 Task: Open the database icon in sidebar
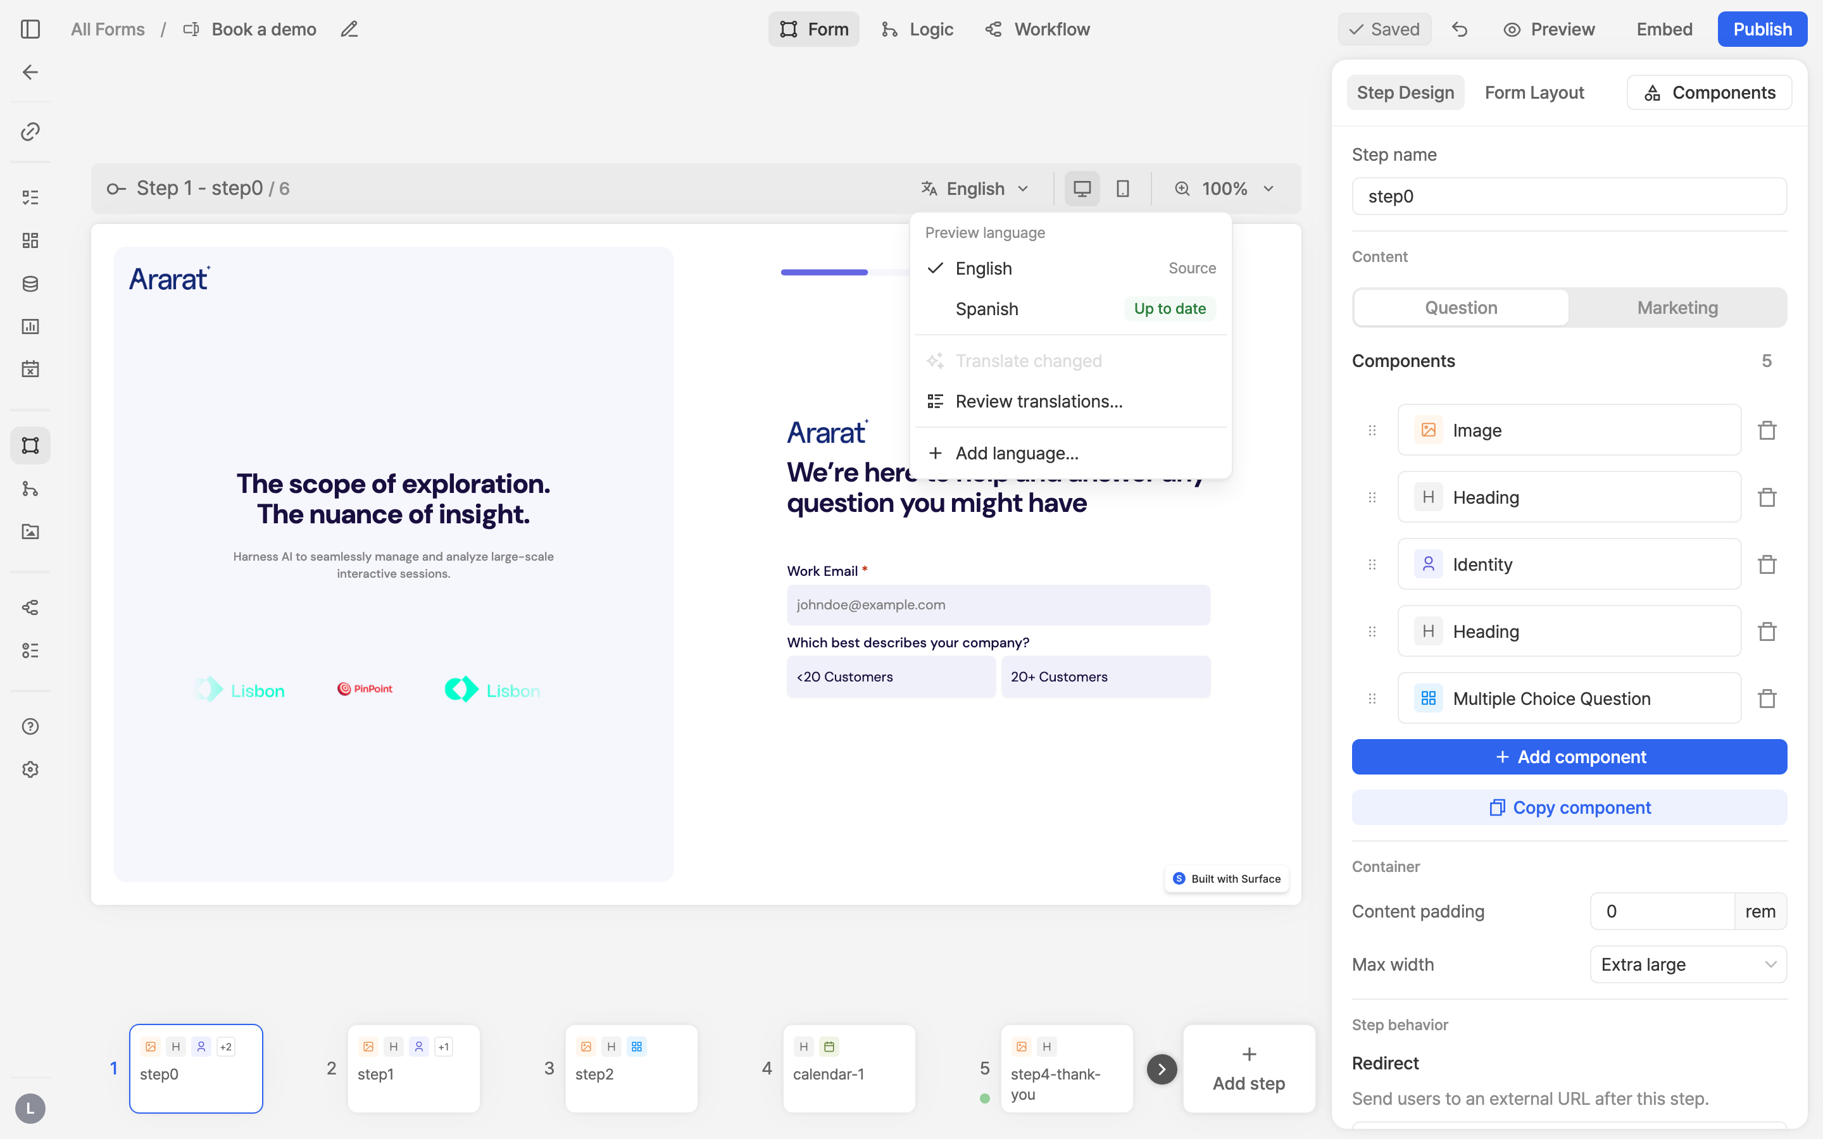coord(30,283)
